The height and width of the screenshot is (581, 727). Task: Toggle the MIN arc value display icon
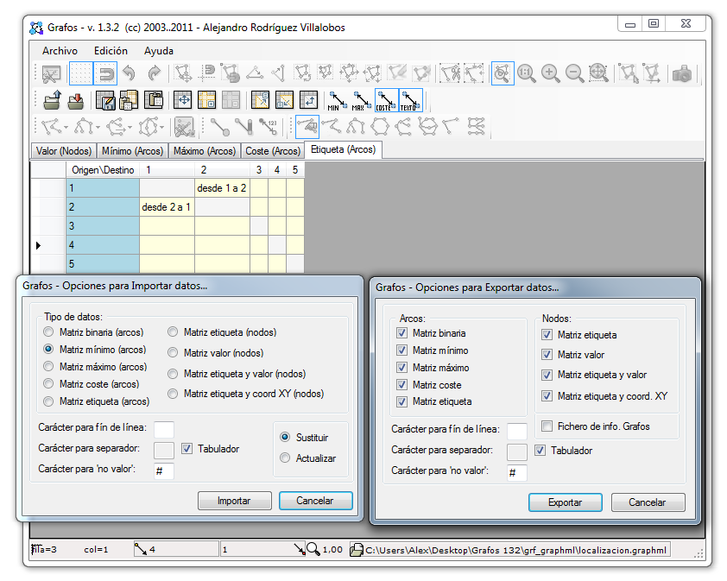click(x=338, y=101)
